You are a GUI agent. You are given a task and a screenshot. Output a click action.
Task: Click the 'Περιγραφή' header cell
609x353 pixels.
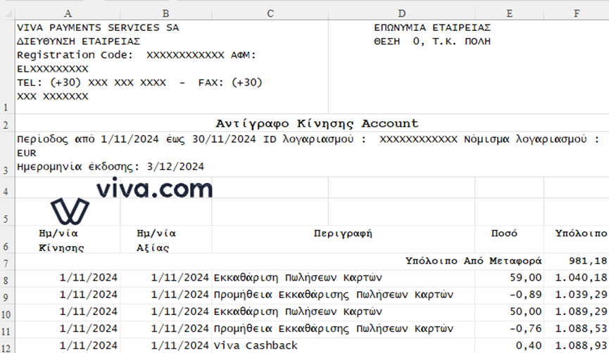[344, 240]
